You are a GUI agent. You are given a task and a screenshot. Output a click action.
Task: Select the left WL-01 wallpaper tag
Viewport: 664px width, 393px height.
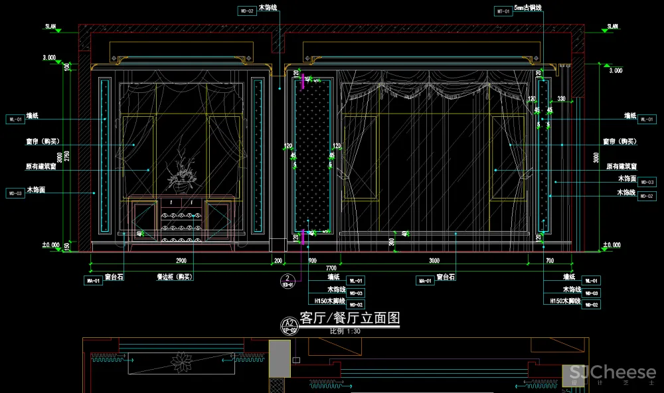15,119
